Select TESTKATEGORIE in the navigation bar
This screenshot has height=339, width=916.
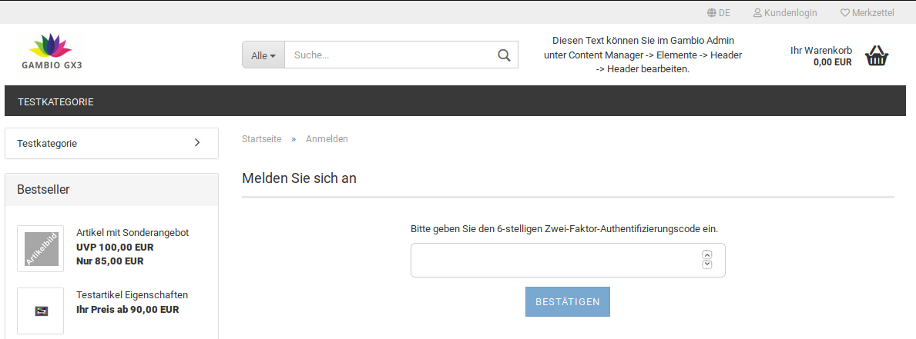tap(56, 101)
